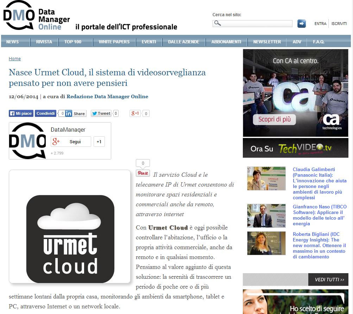The width and height of the screenshot is (353, 314).
Task: Click the Ho scelto di seguire banner
Action: 295,302
